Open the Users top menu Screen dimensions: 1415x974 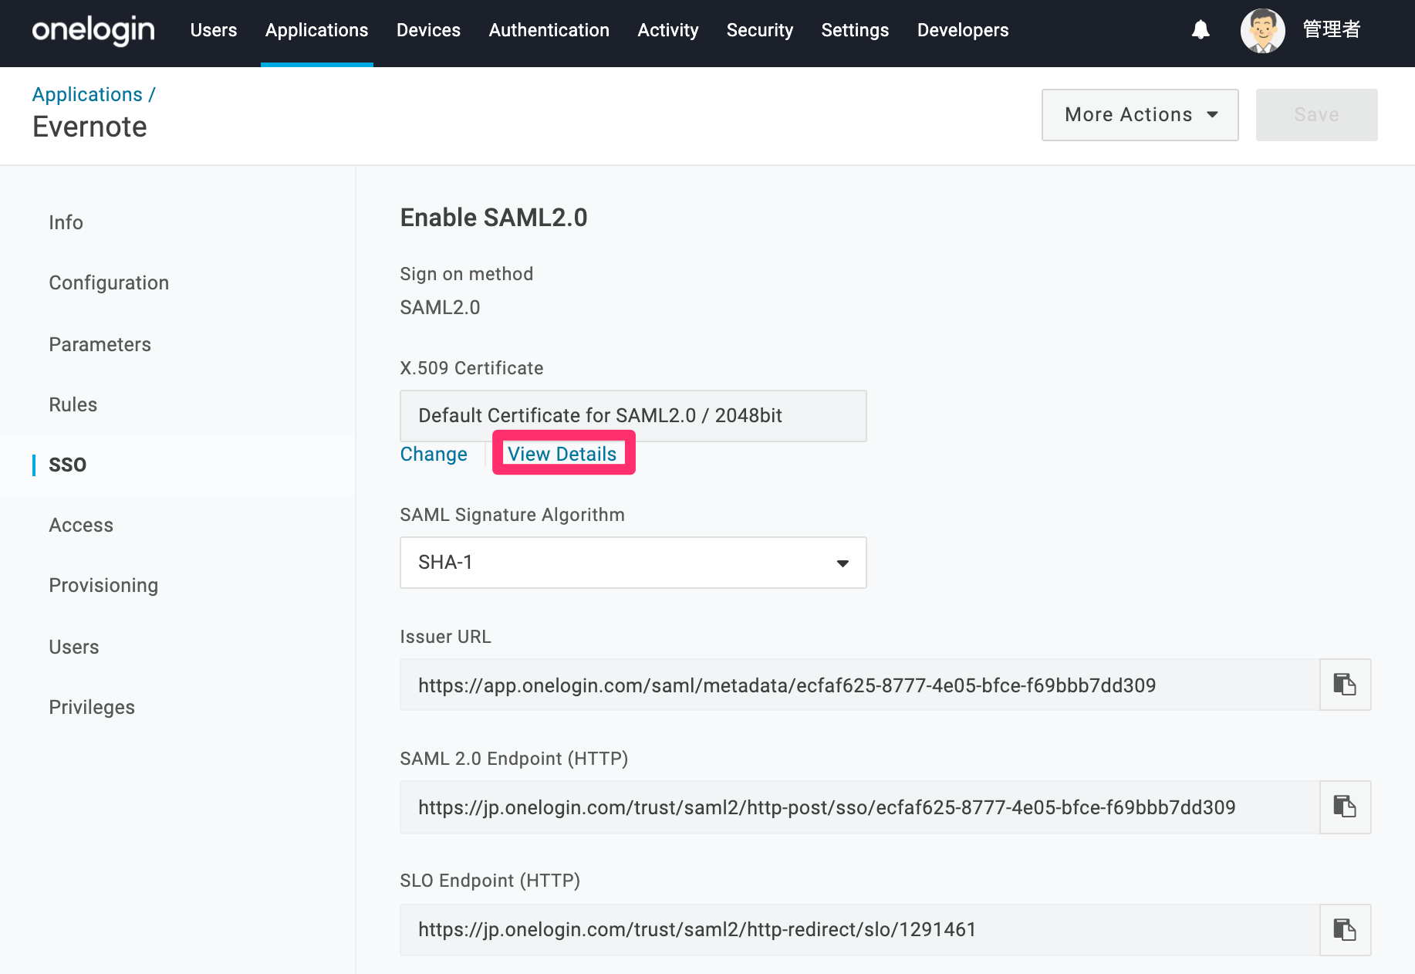coord(214,30)
